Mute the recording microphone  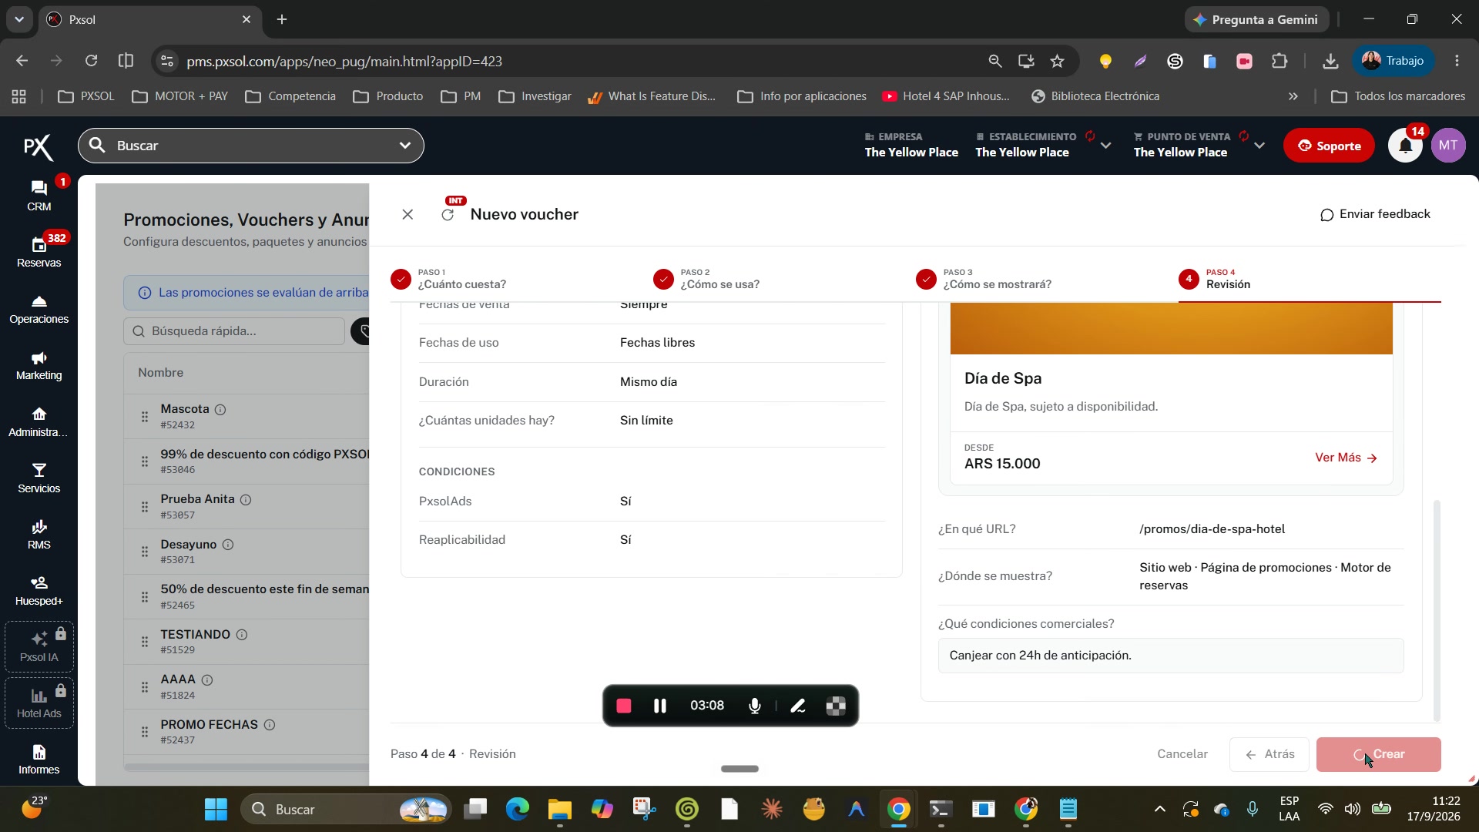pos(755,706)
